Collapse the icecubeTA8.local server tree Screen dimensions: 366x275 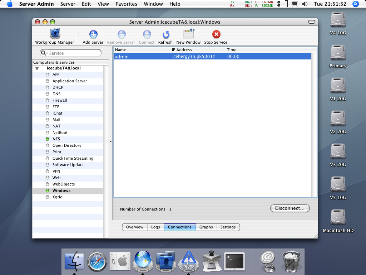(37, 68)
